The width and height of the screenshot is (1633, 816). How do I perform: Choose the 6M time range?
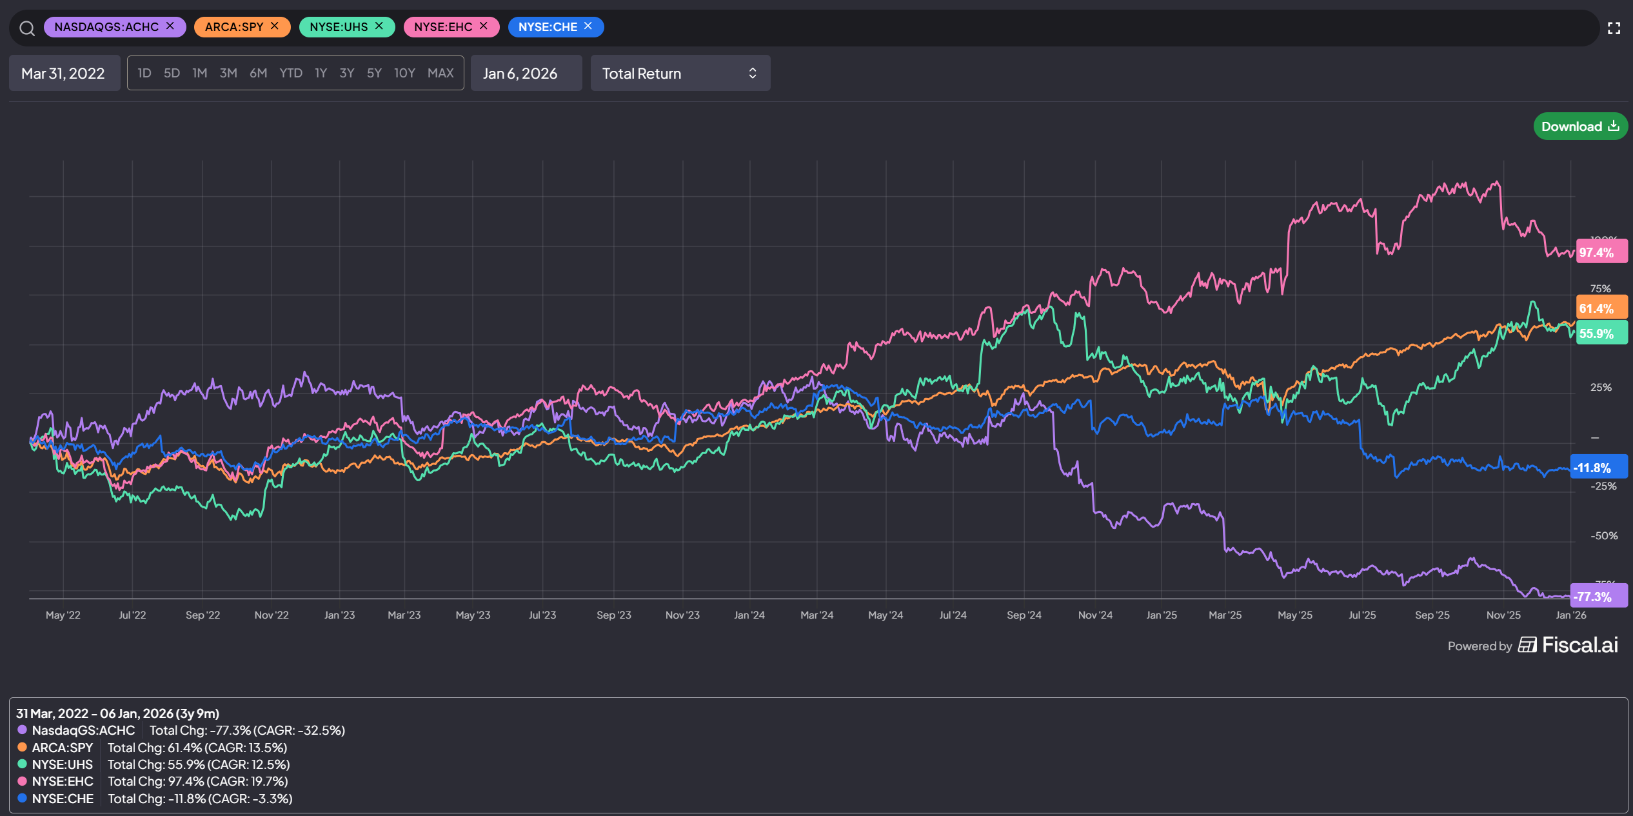point(258,73)
